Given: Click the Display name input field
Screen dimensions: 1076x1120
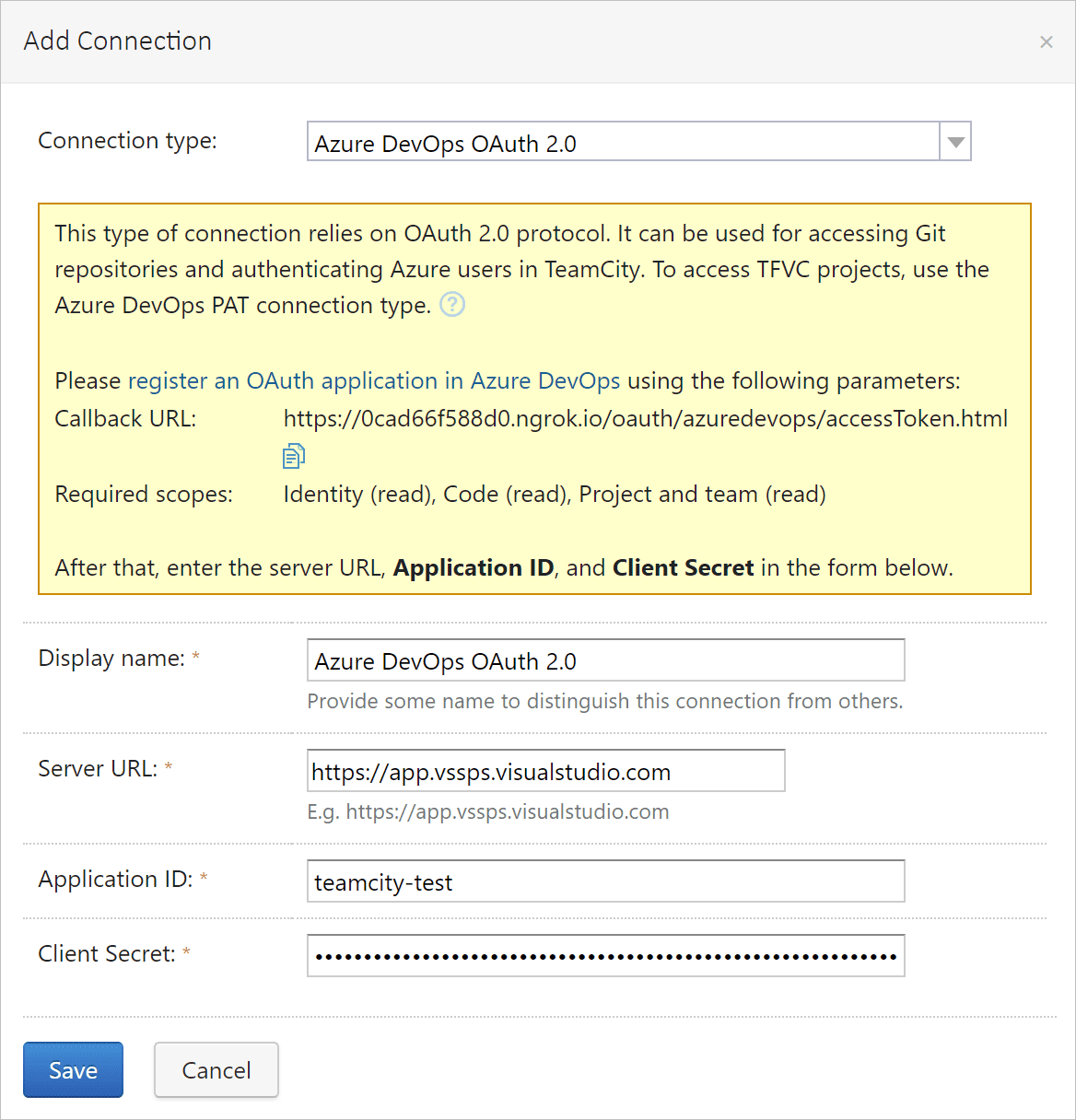Looking at the screenshot, I should coord(606,660).
